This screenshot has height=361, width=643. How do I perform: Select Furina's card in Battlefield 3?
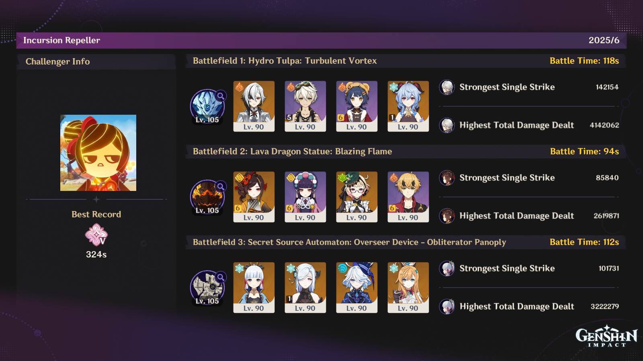click(x=357, y=288)
